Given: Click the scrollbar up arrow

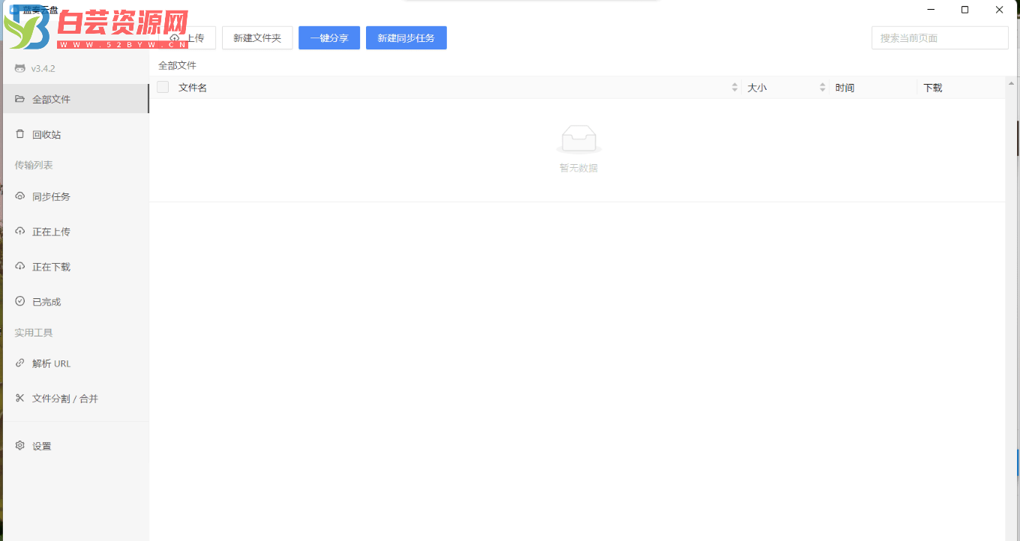Looking at the screenshot, I should 1011,82.
